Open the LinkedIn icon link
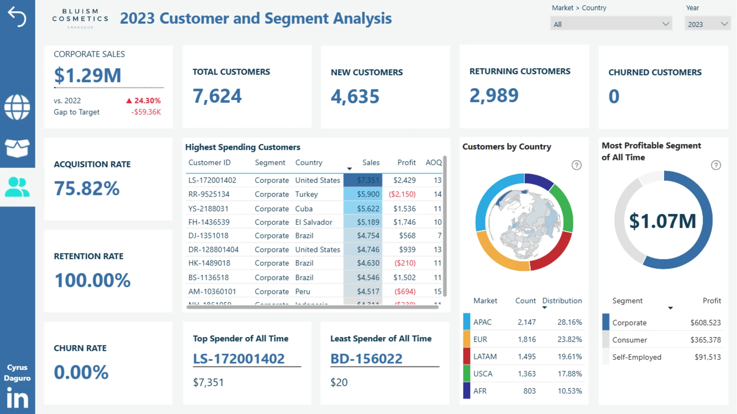Viewport: 737px width, 414px height. [17, 398]
